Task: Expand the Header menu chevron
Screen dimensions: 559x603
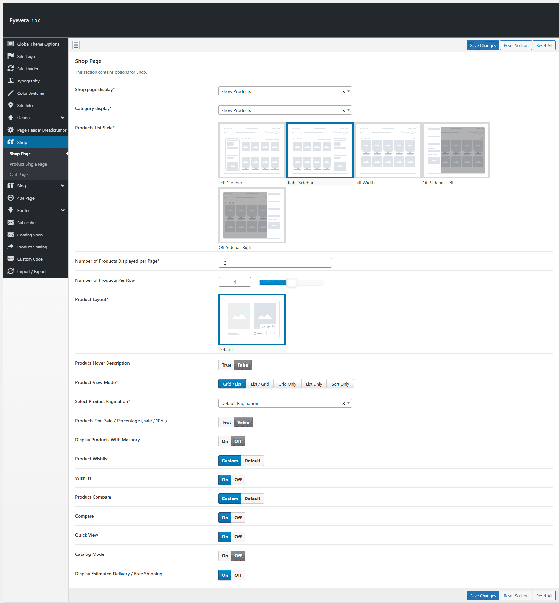Action: pos(63,118)
